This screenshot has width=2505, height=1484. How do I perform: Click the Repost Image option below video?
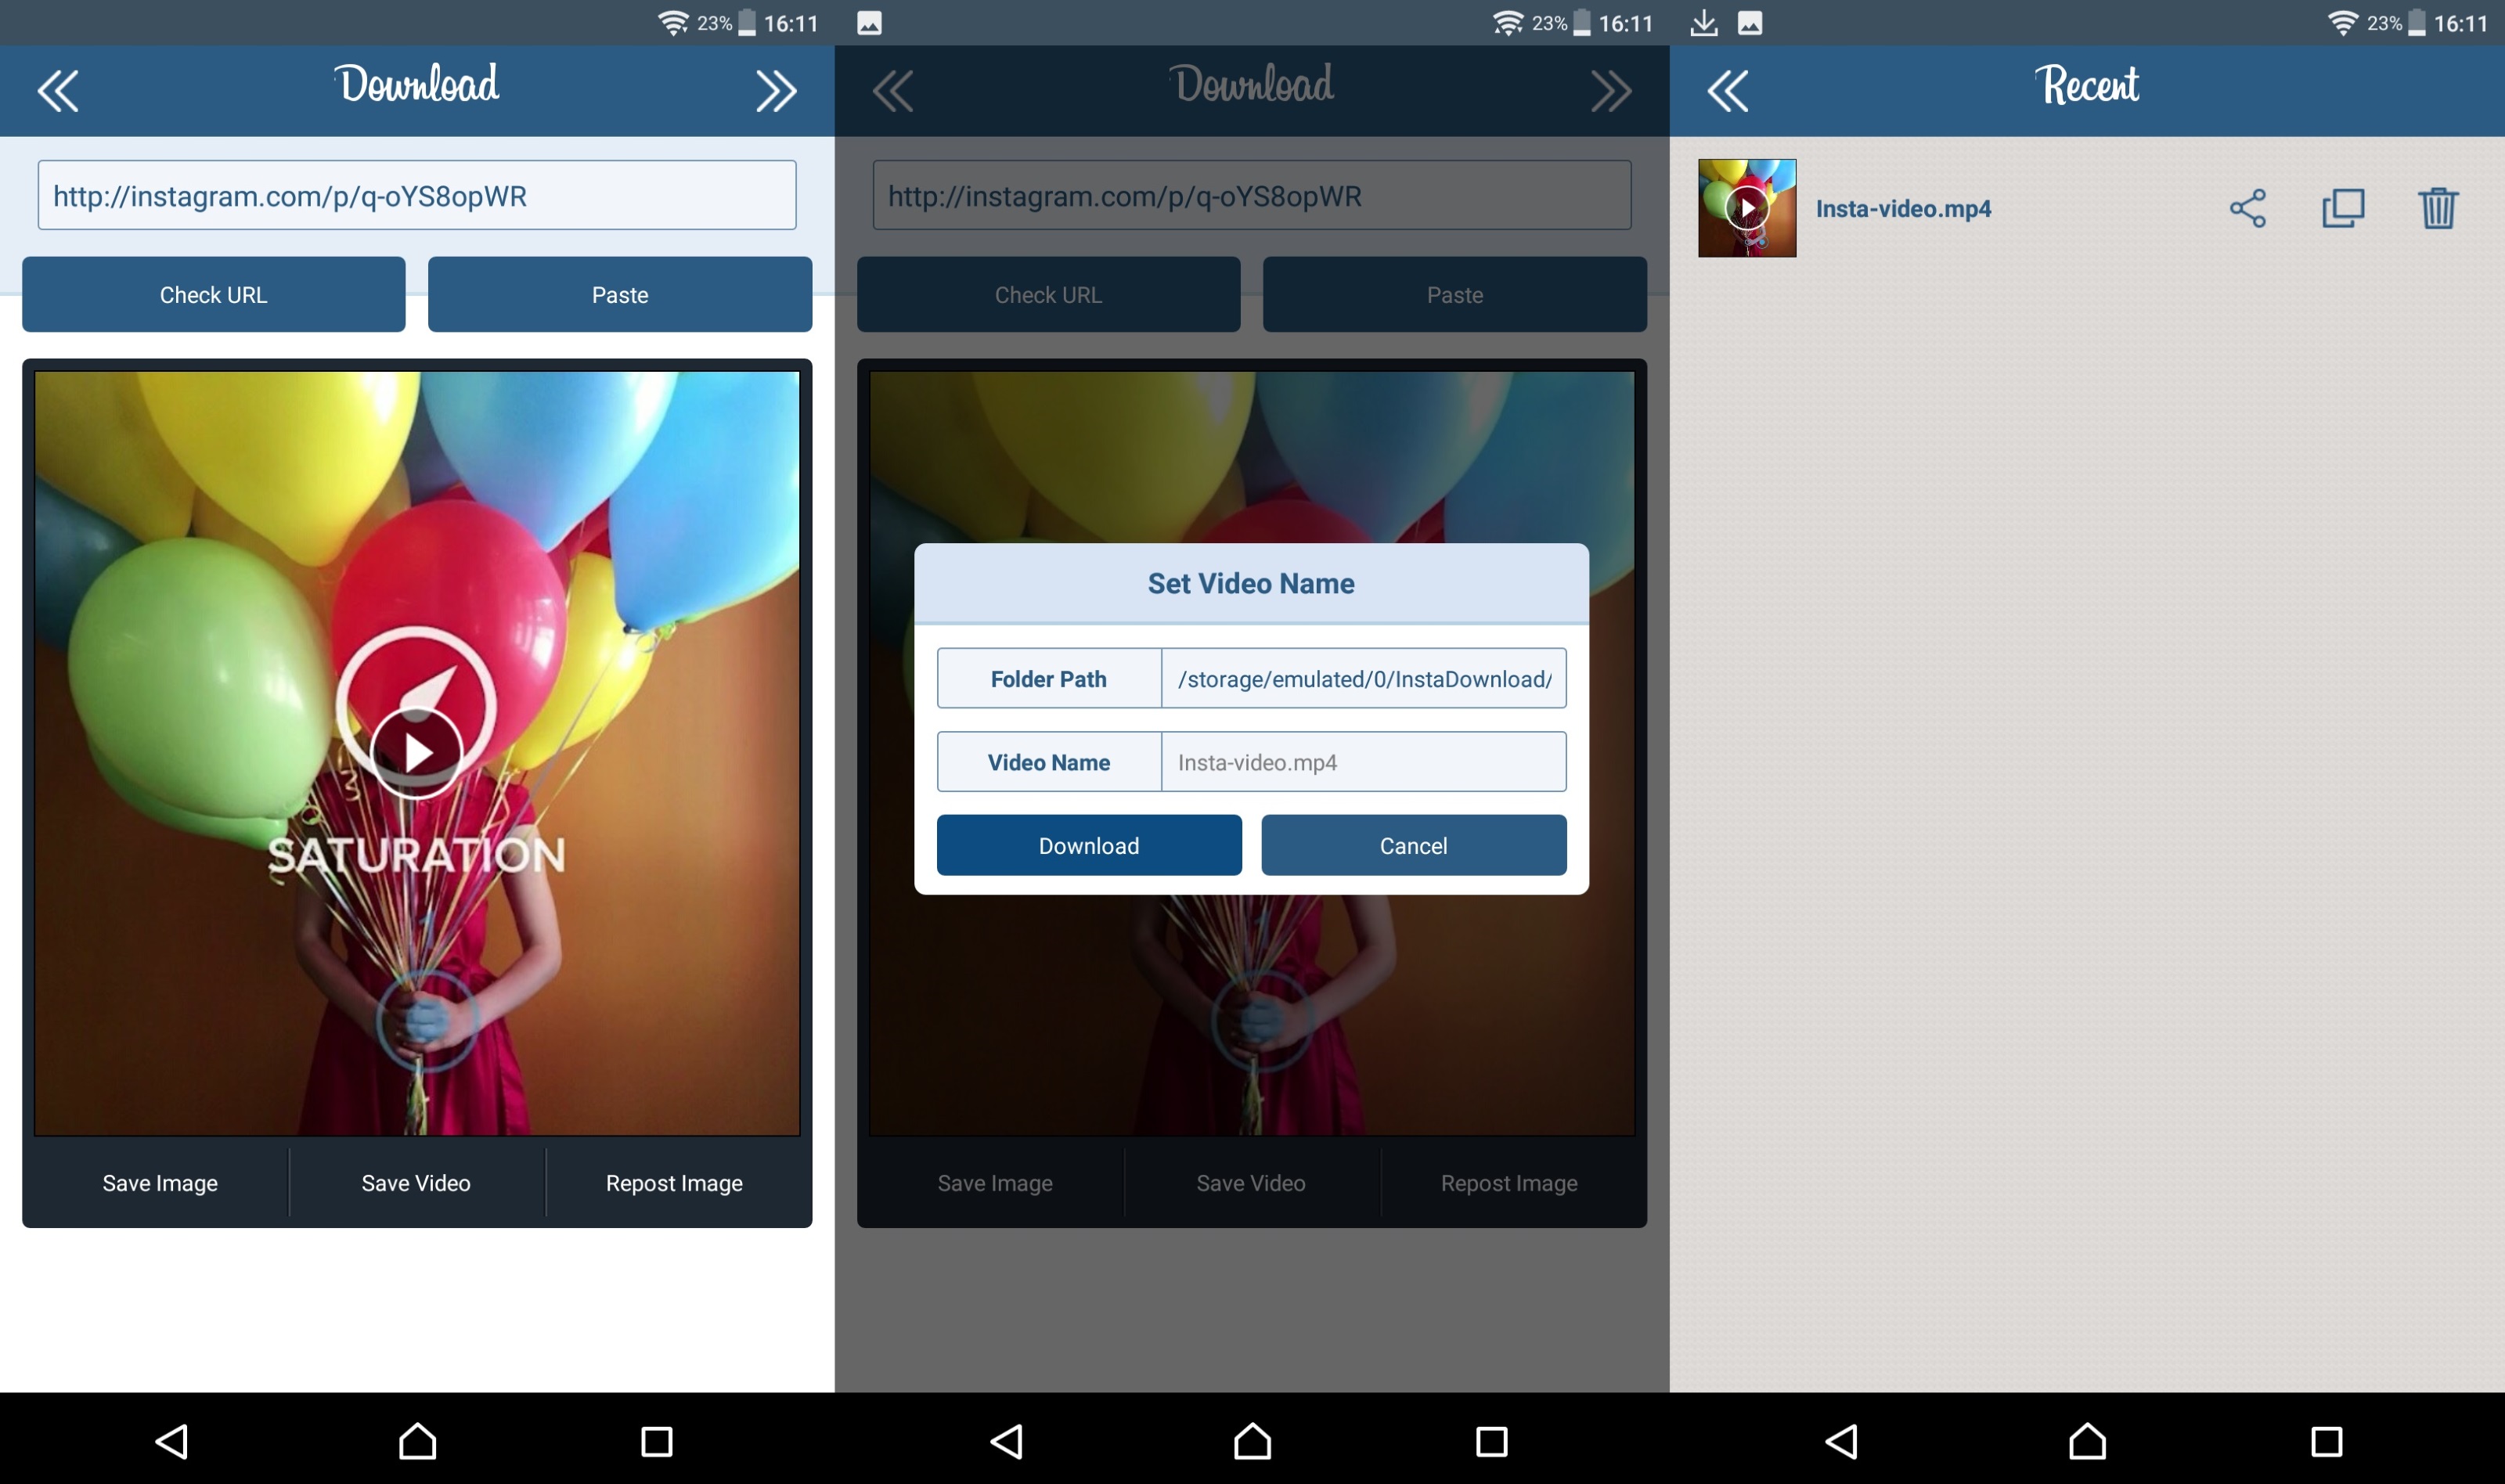coord(675,1183)
